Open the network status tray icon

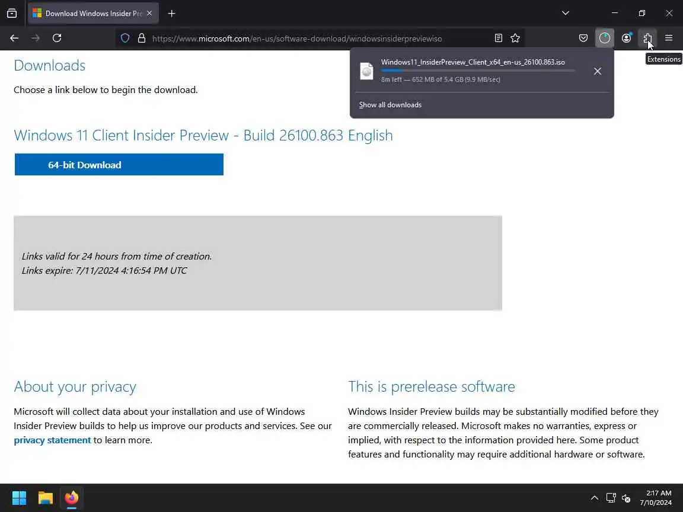[611, 498]
